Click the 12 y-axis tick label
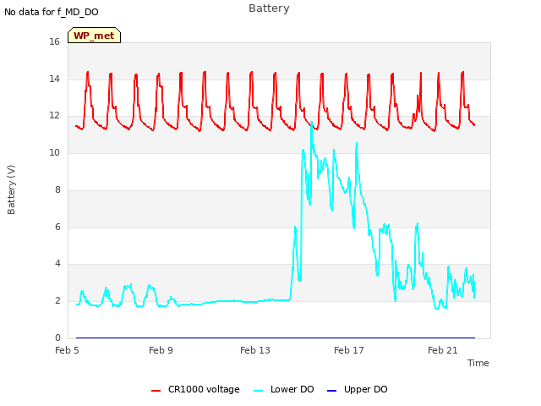Screen dimensions: 541x406 (x=54, y=116)
